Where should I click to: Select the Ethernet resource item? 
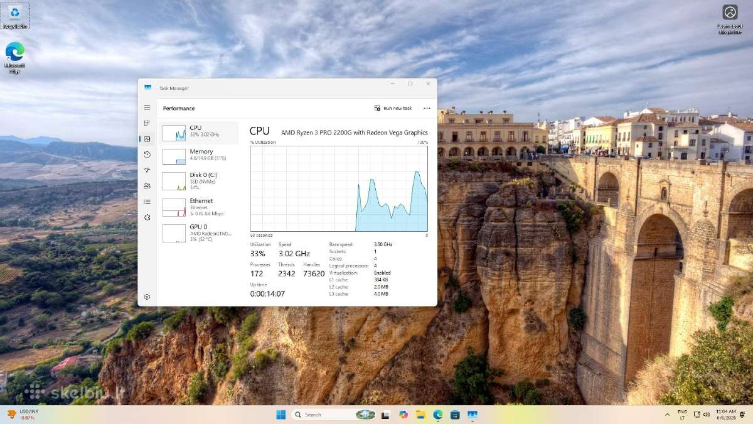[x=199, y=207]
